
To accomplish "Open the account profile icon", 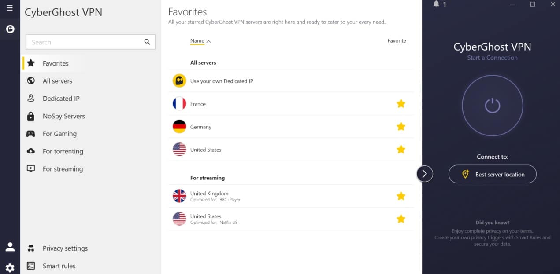I will click(10, 247).
